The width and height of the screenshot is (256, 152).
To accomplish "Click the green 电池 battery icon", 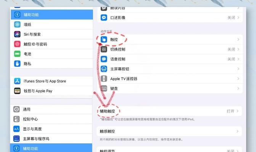I will pyautogui.click(x=17, y=54).
